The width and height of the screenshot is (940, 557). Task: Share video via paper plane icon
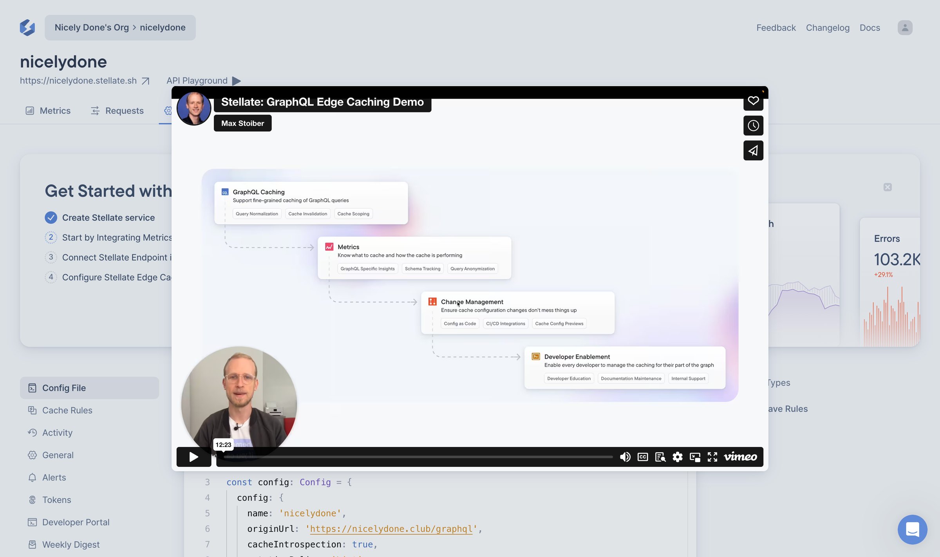pos(753,150)
